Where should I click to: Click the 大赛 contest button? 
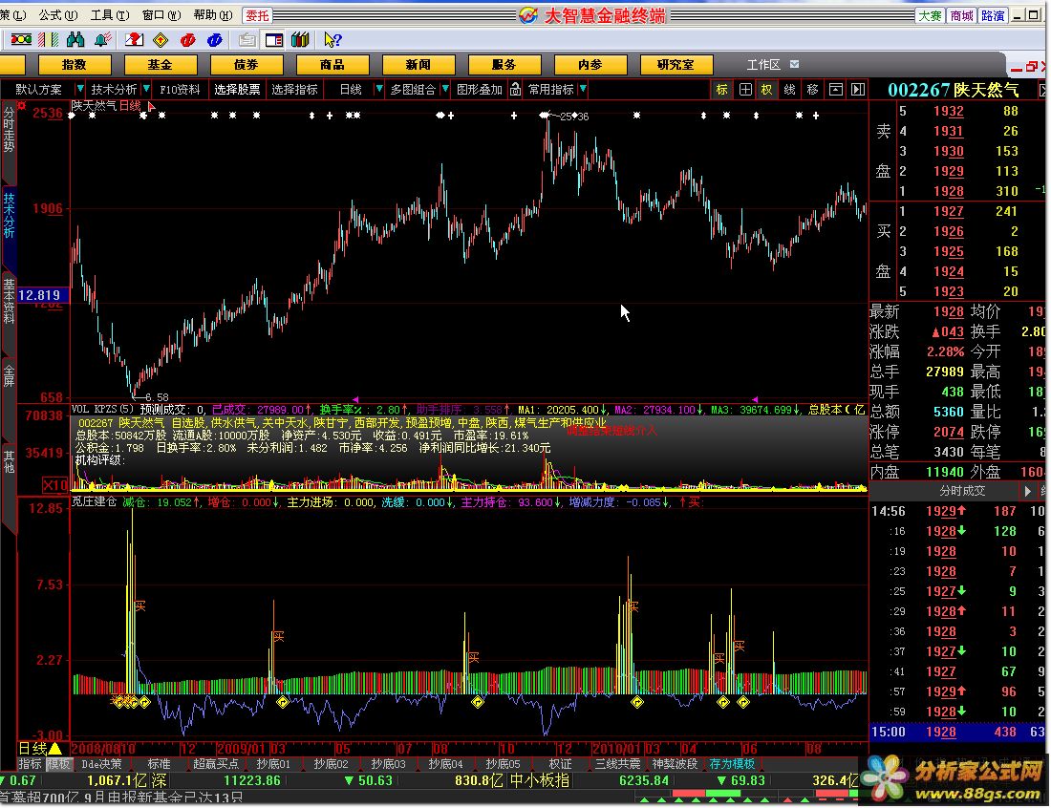click(x=930, y=15)
